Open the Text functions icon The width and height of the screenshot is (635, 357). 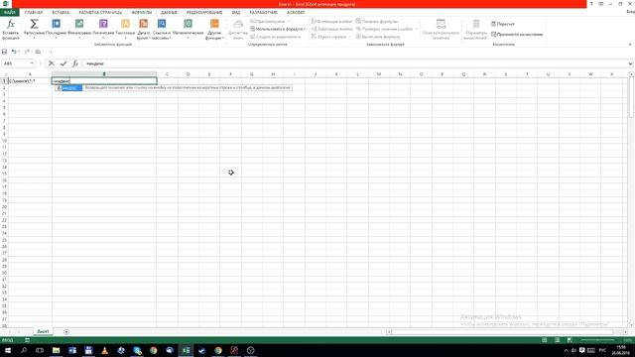125,24
